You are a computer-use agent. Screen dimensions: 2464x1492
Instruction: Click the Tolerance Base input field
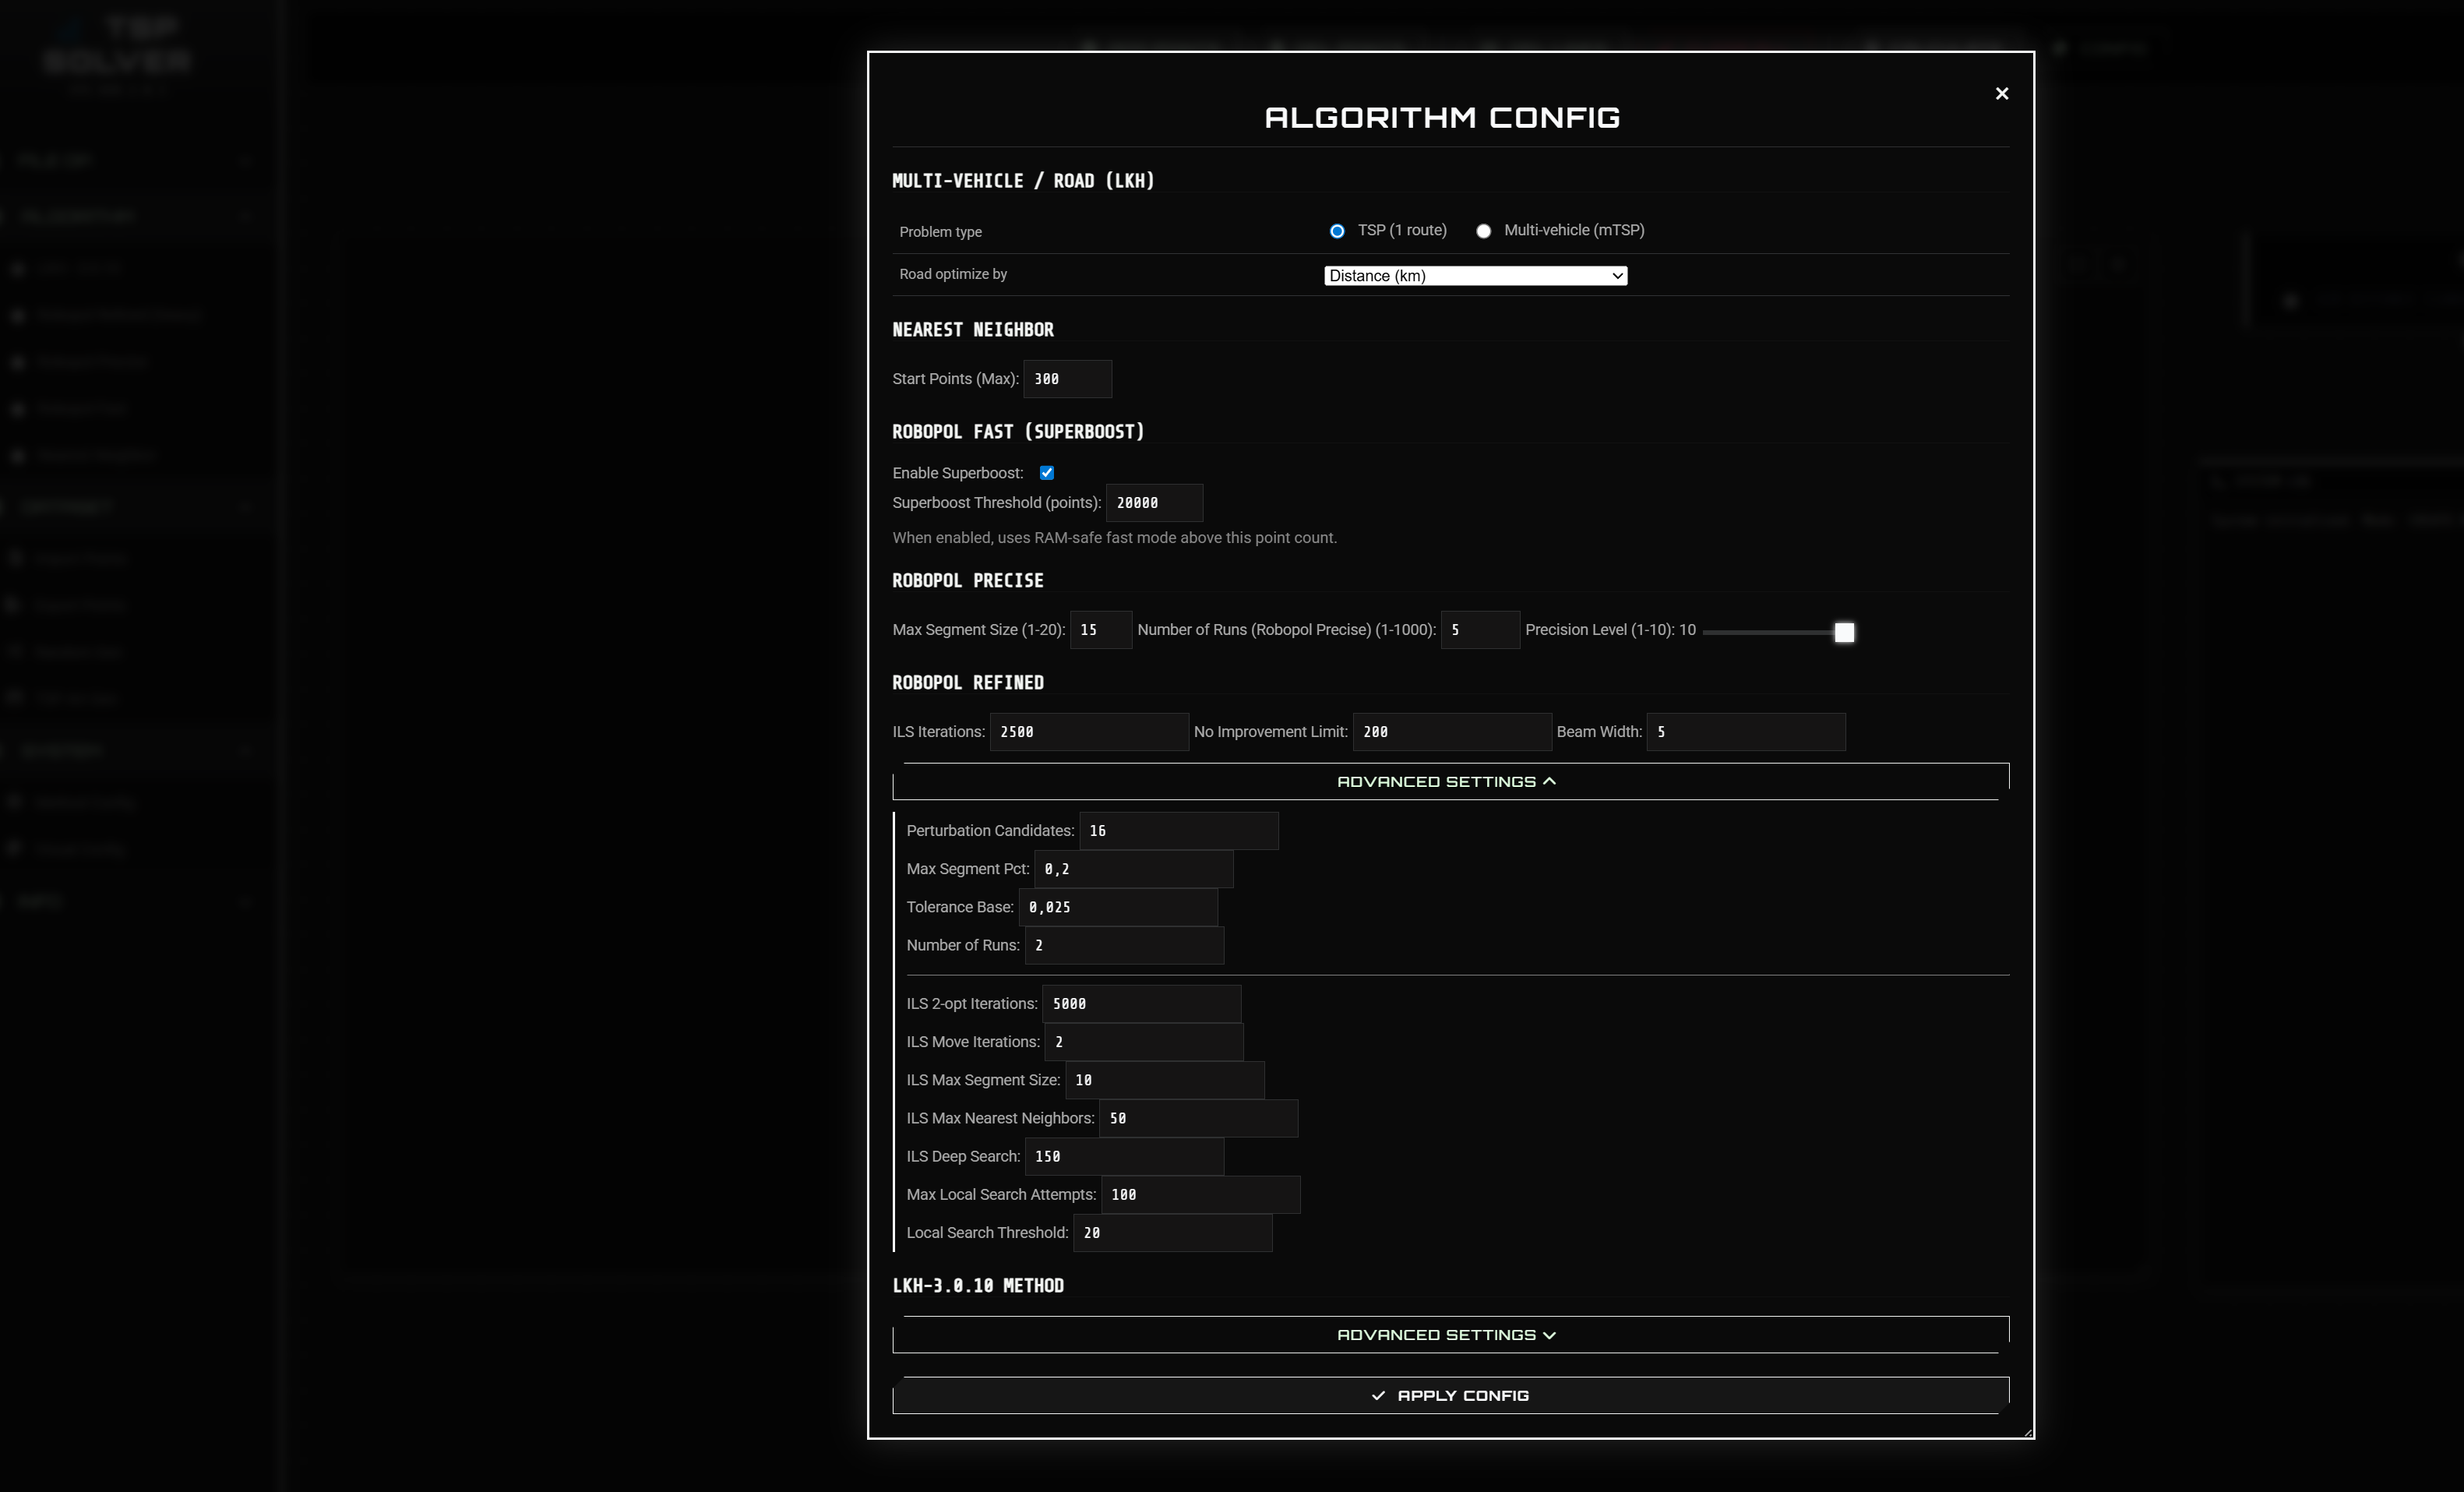coord(1117,907)
